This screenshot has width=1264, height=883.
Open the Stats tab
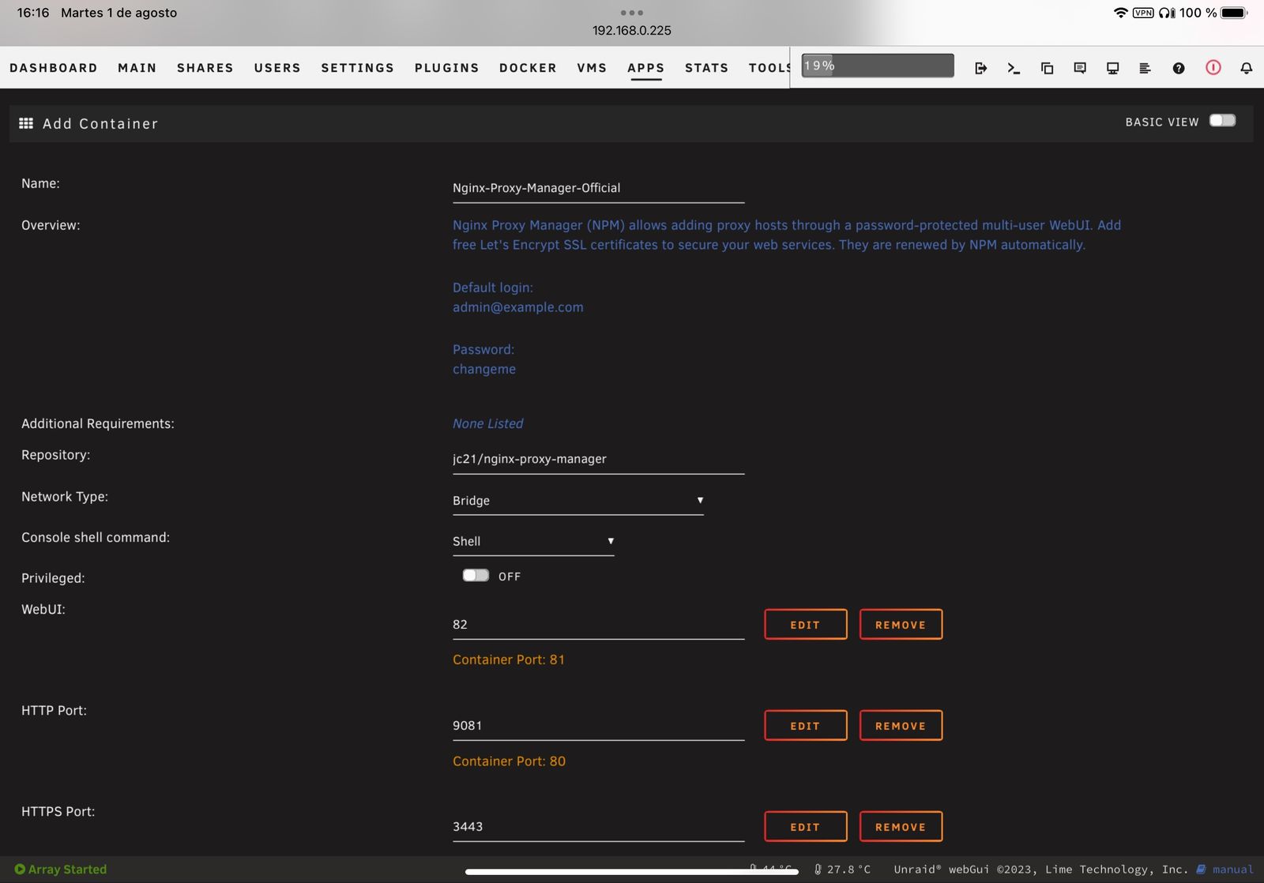(x=707, y=68)
